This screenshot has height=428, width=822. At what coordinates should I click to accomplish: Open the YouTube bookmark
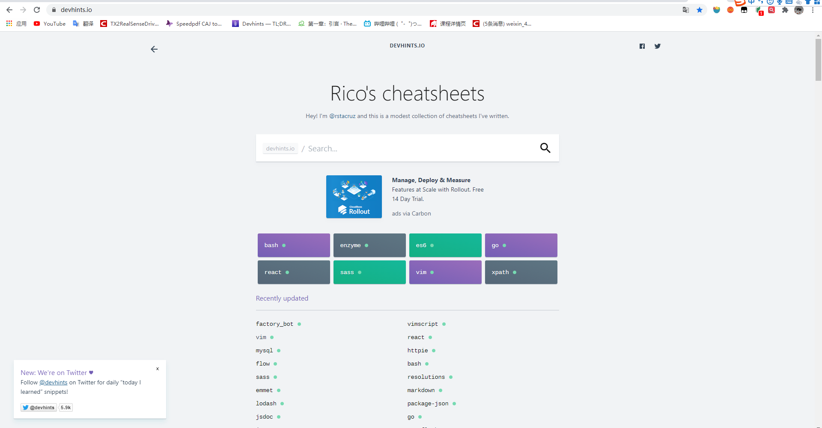click(50, 24)
